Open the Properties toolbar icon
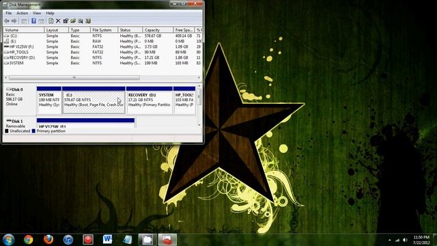The height and width of the screenshot is (246, 437). pos(66,21)
